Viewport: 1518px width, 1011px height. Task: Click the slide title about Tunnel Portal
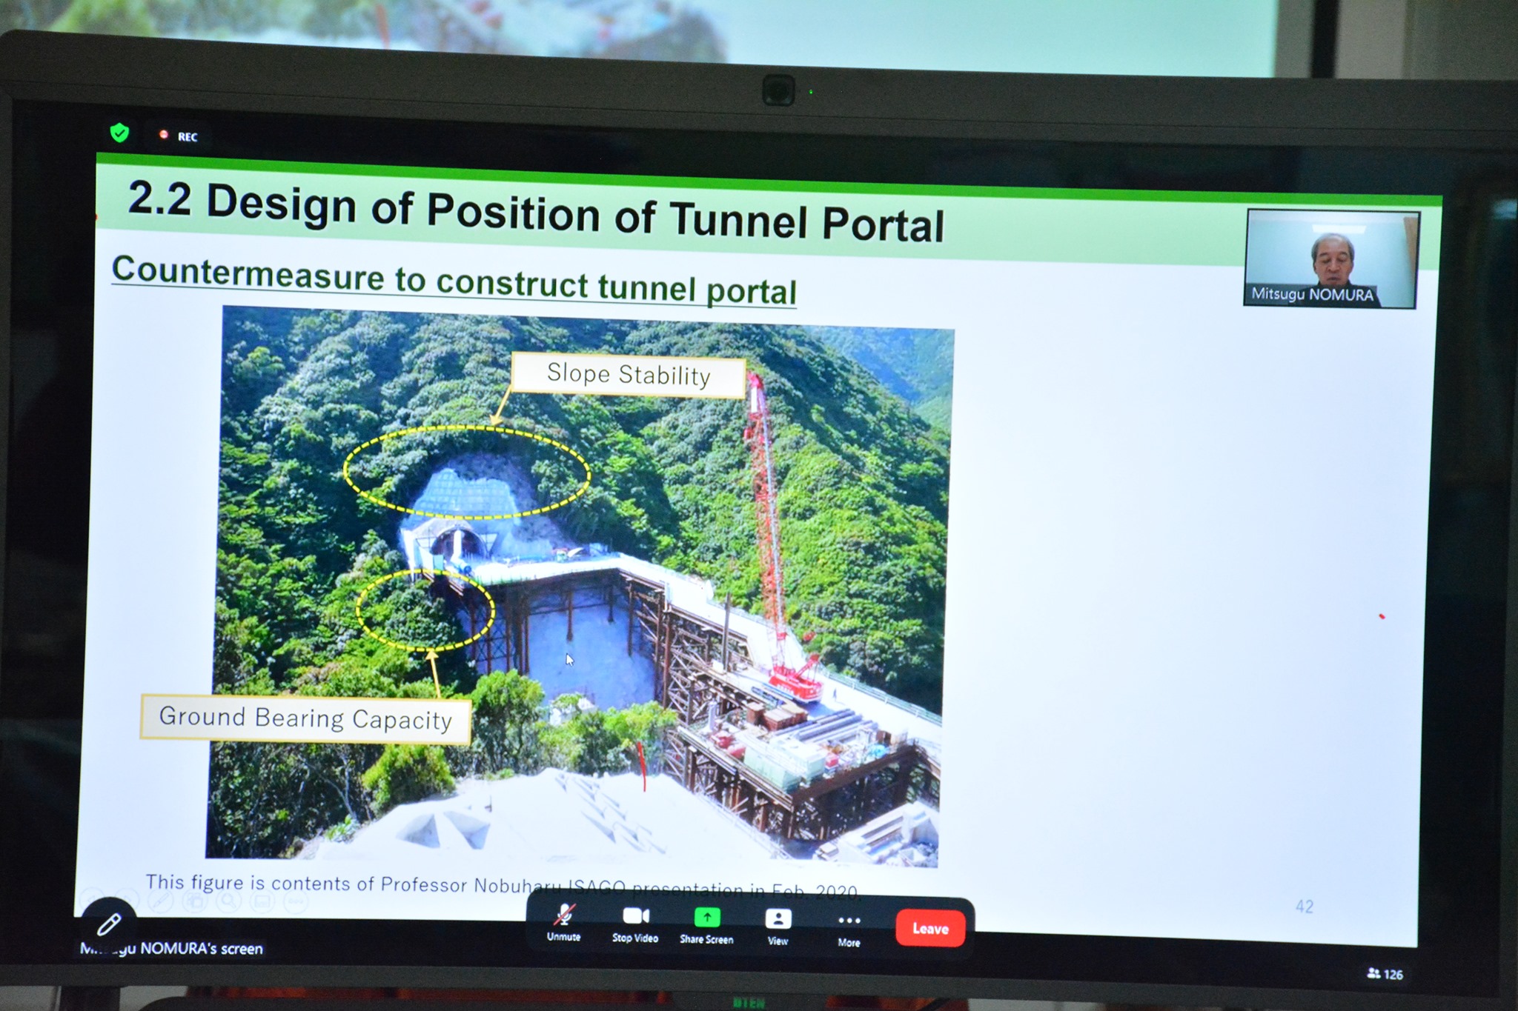(x=536, y=213)
